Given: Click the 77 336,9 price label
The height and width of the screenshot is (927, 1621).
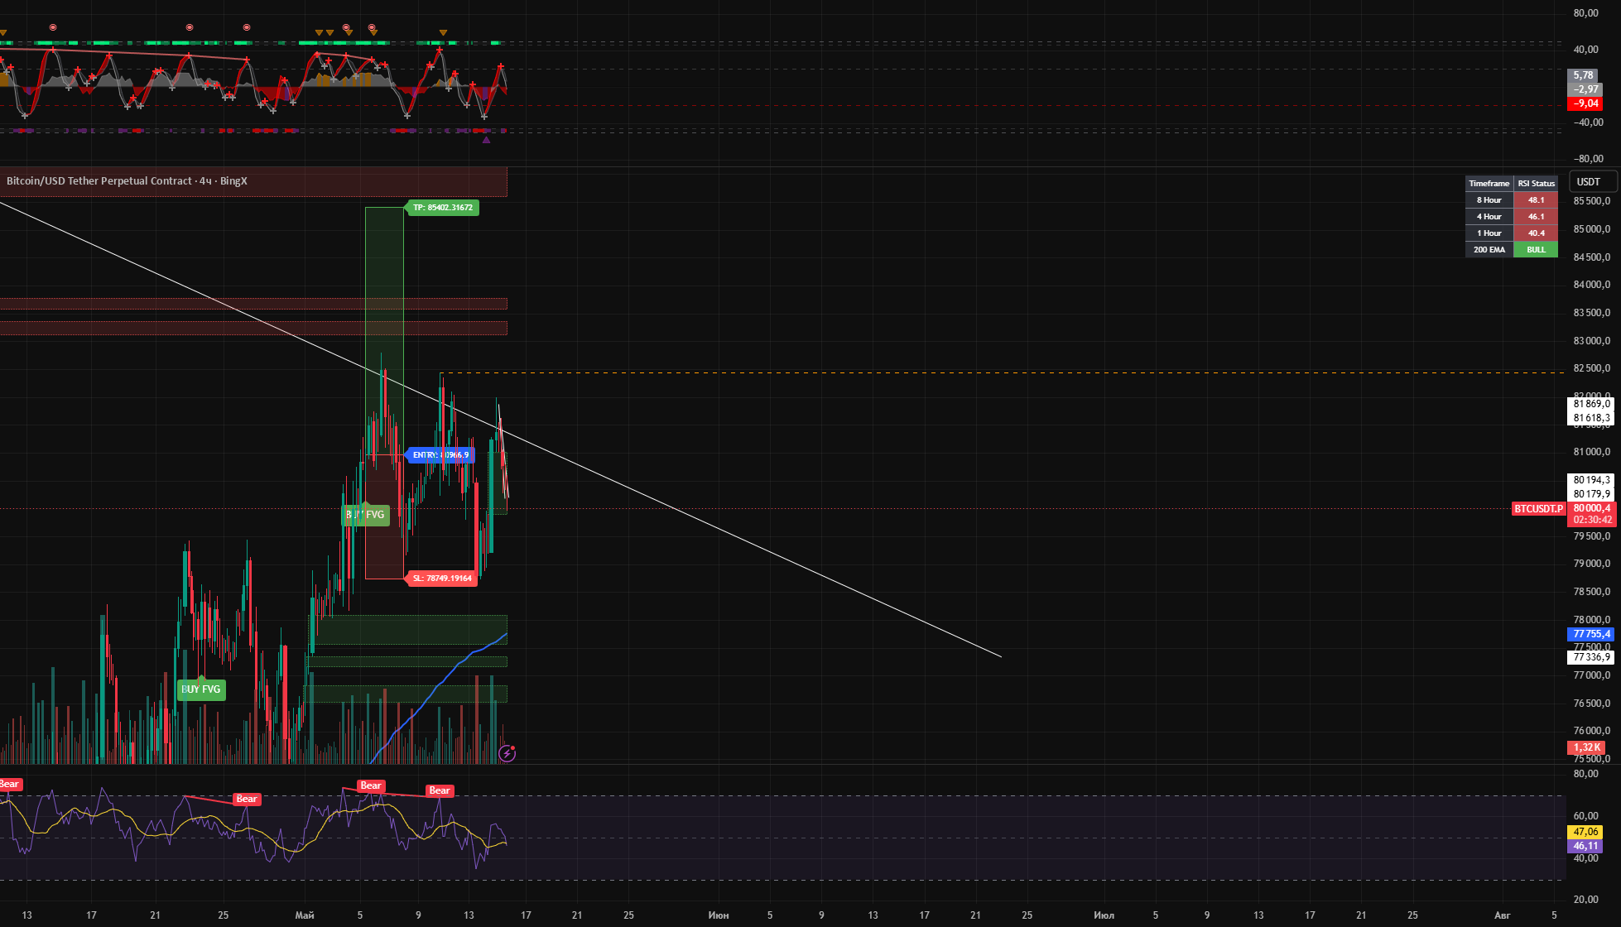Looking at the screenshot, I should 1591,657.
